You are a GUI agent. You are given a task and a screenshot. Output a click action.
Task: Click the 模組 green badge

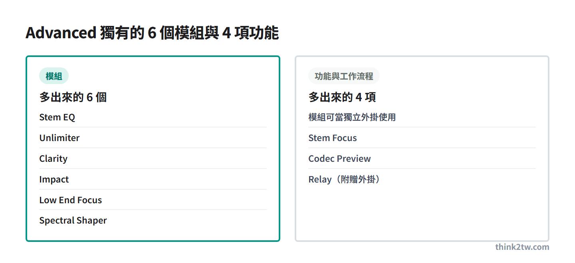pos(54,76)
